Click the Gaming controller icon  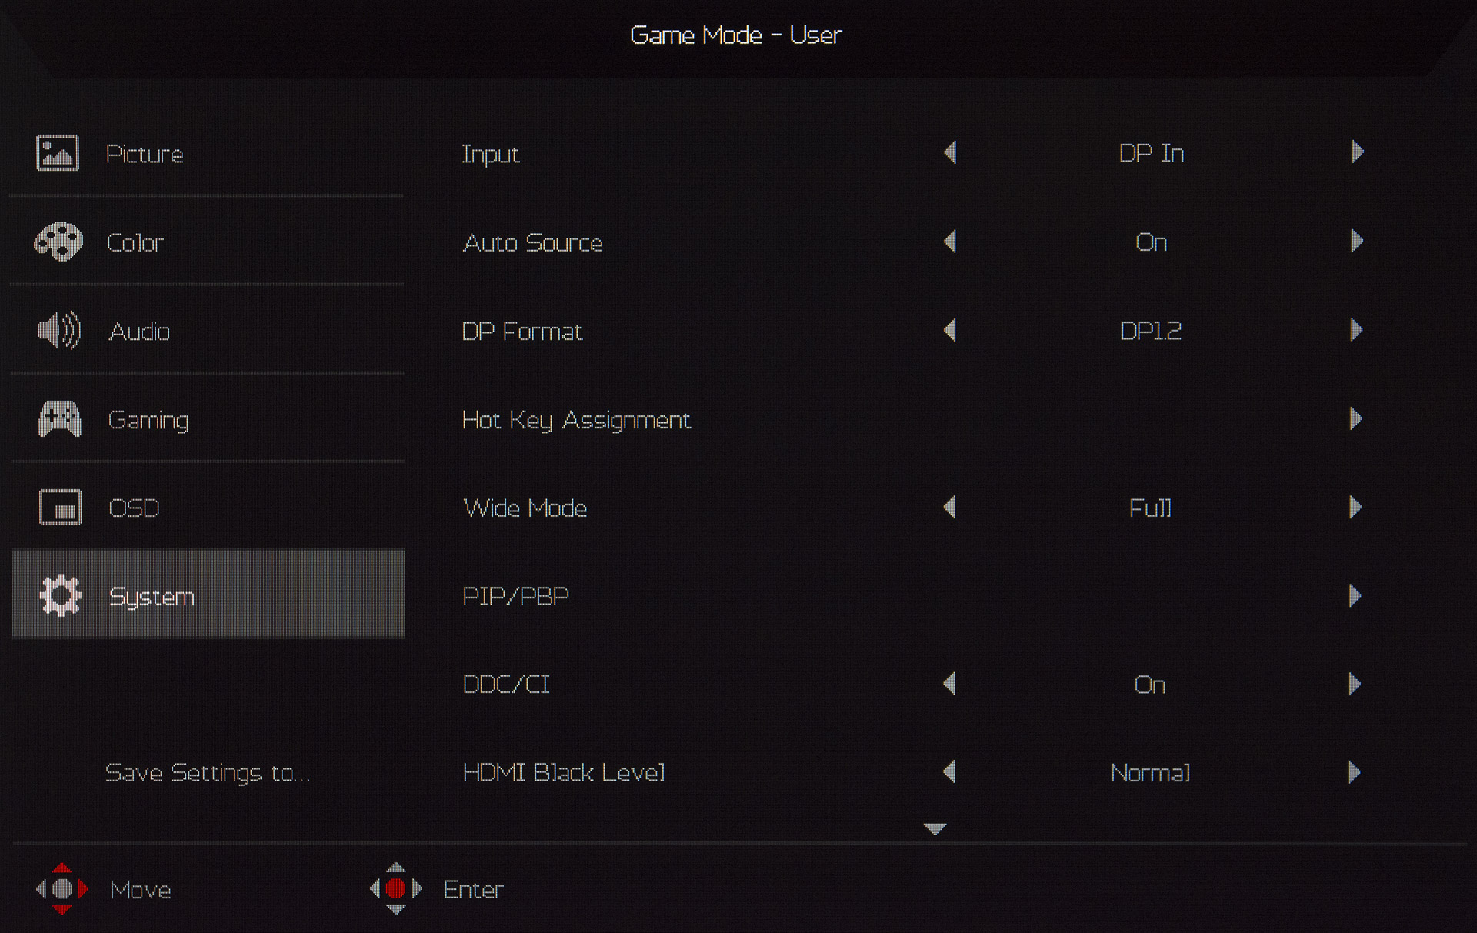pos(59,419)
